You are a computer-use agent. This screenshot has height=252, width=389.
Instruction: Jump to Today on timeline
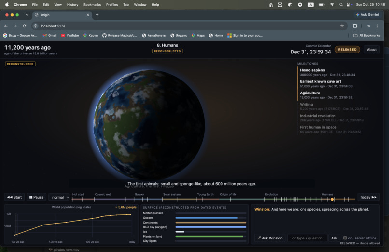click(x=368, y=197)
